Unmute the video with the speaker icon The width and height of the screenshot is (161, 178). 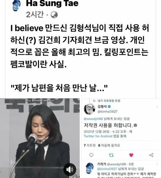coord(70,170)
